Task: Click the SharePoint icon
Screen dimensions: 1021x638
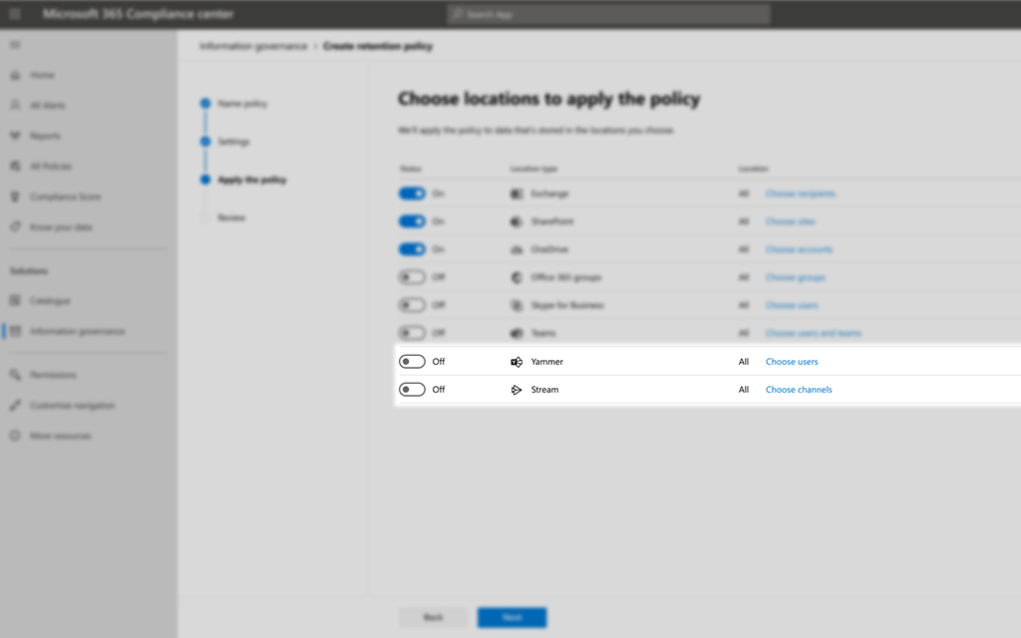Action: 516,222
